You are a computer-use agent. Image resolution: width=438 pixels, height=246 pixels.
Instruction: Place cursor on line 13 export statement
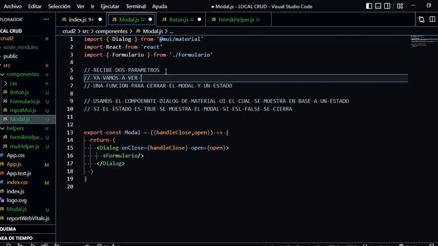tap(156, 133)
